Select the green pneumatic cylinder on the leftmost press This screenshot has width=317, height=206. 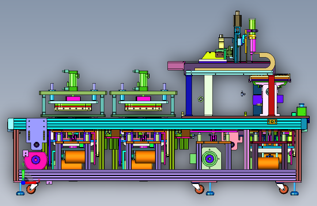tap(73, 81)
